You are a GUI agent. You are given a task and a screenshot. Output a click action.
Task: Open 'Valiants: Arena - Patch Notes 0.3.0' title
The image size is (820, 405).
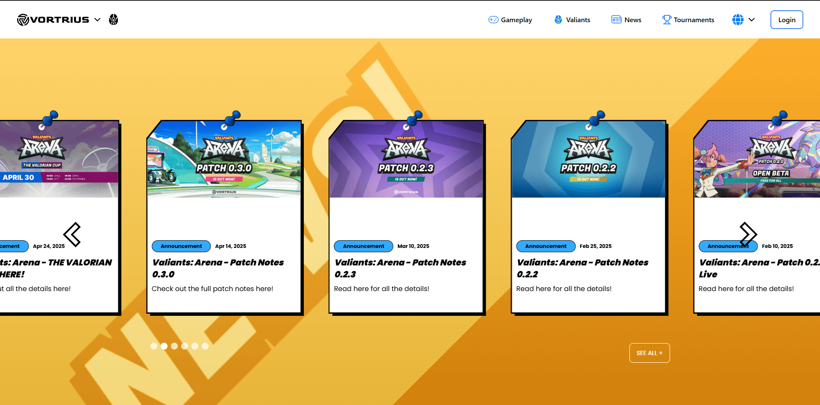pos(218,268)
